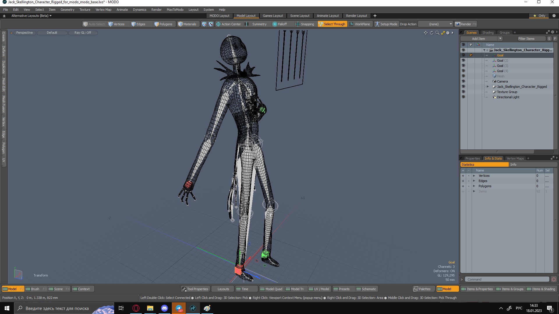Open the Schematic view
Screen dimensions: 559x314
point(366,289)
